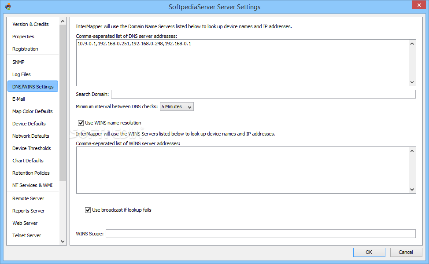Image resolution: width=429 pixels, height=264 pixels.
Task: Click WINS list scroll down arrow
Action: [x=412, y=190]
